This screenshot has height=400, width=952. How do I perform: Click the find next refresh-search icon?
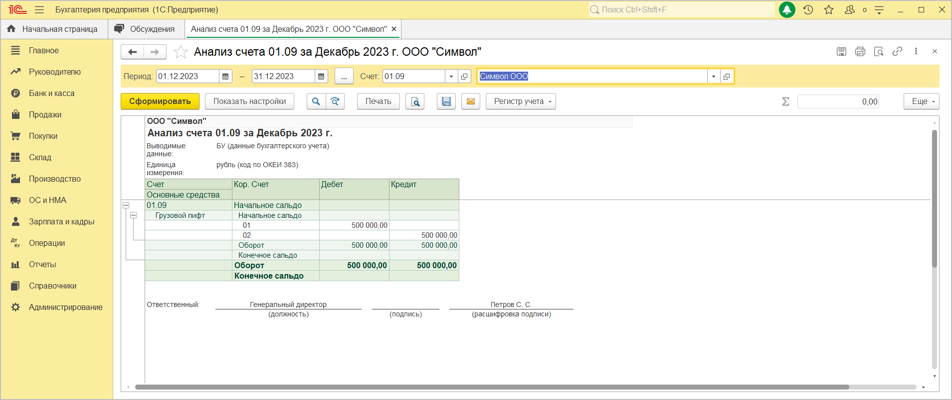335,101
